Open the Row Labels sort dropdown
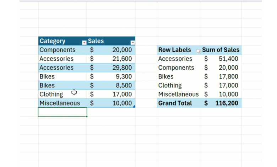 click(x=199, y=52)
